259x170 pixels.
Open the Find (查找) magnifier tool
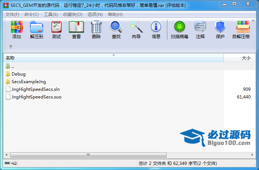tap(116, 27)
